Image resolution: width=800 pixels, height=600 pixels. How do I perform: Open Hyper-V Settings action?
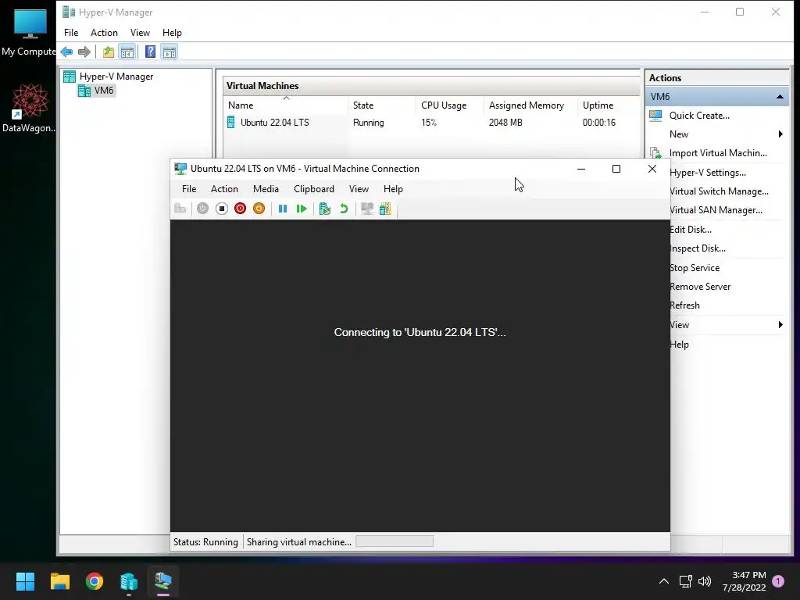click(708, 173)
